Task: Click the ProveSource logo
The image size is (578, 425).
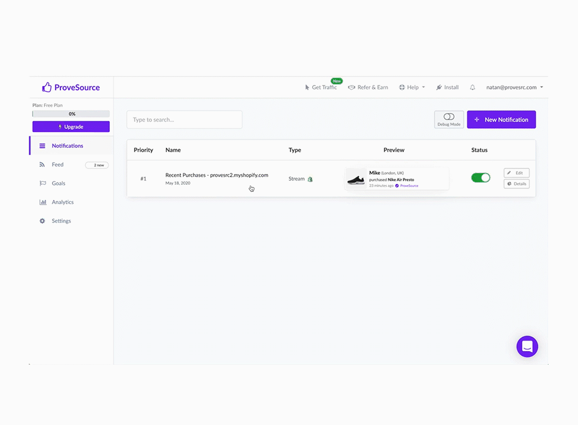Action: (70, 87)
